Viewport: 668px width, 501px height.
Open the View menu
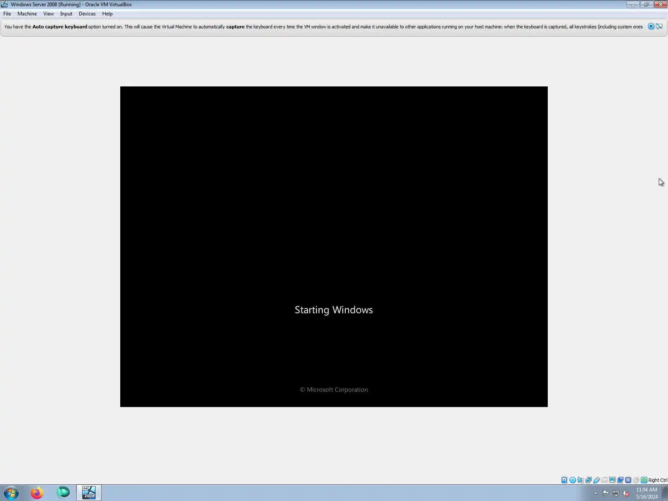pos(48,14)
